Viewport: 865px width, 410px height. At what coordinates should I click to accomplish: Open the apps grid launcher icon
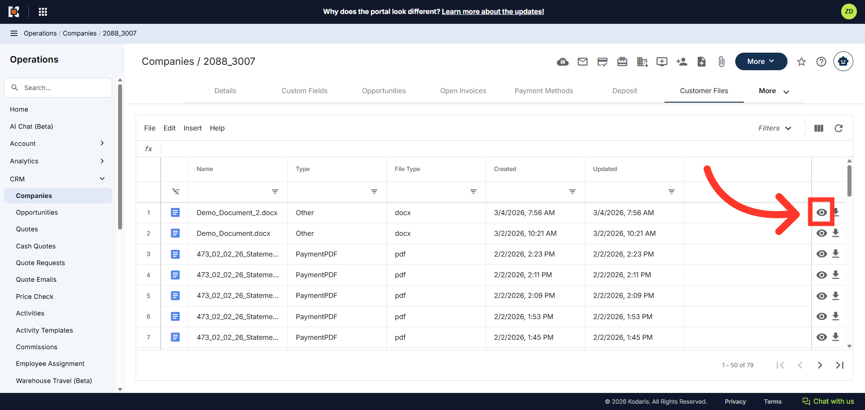pos(43,12)
